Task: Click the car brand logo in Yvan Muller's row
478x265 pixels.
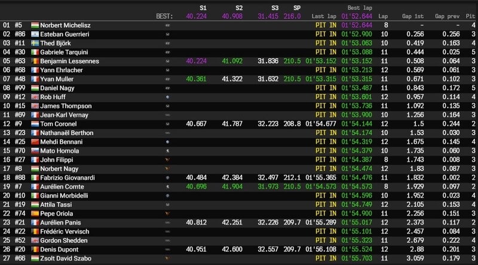Action: coord(166,78)
